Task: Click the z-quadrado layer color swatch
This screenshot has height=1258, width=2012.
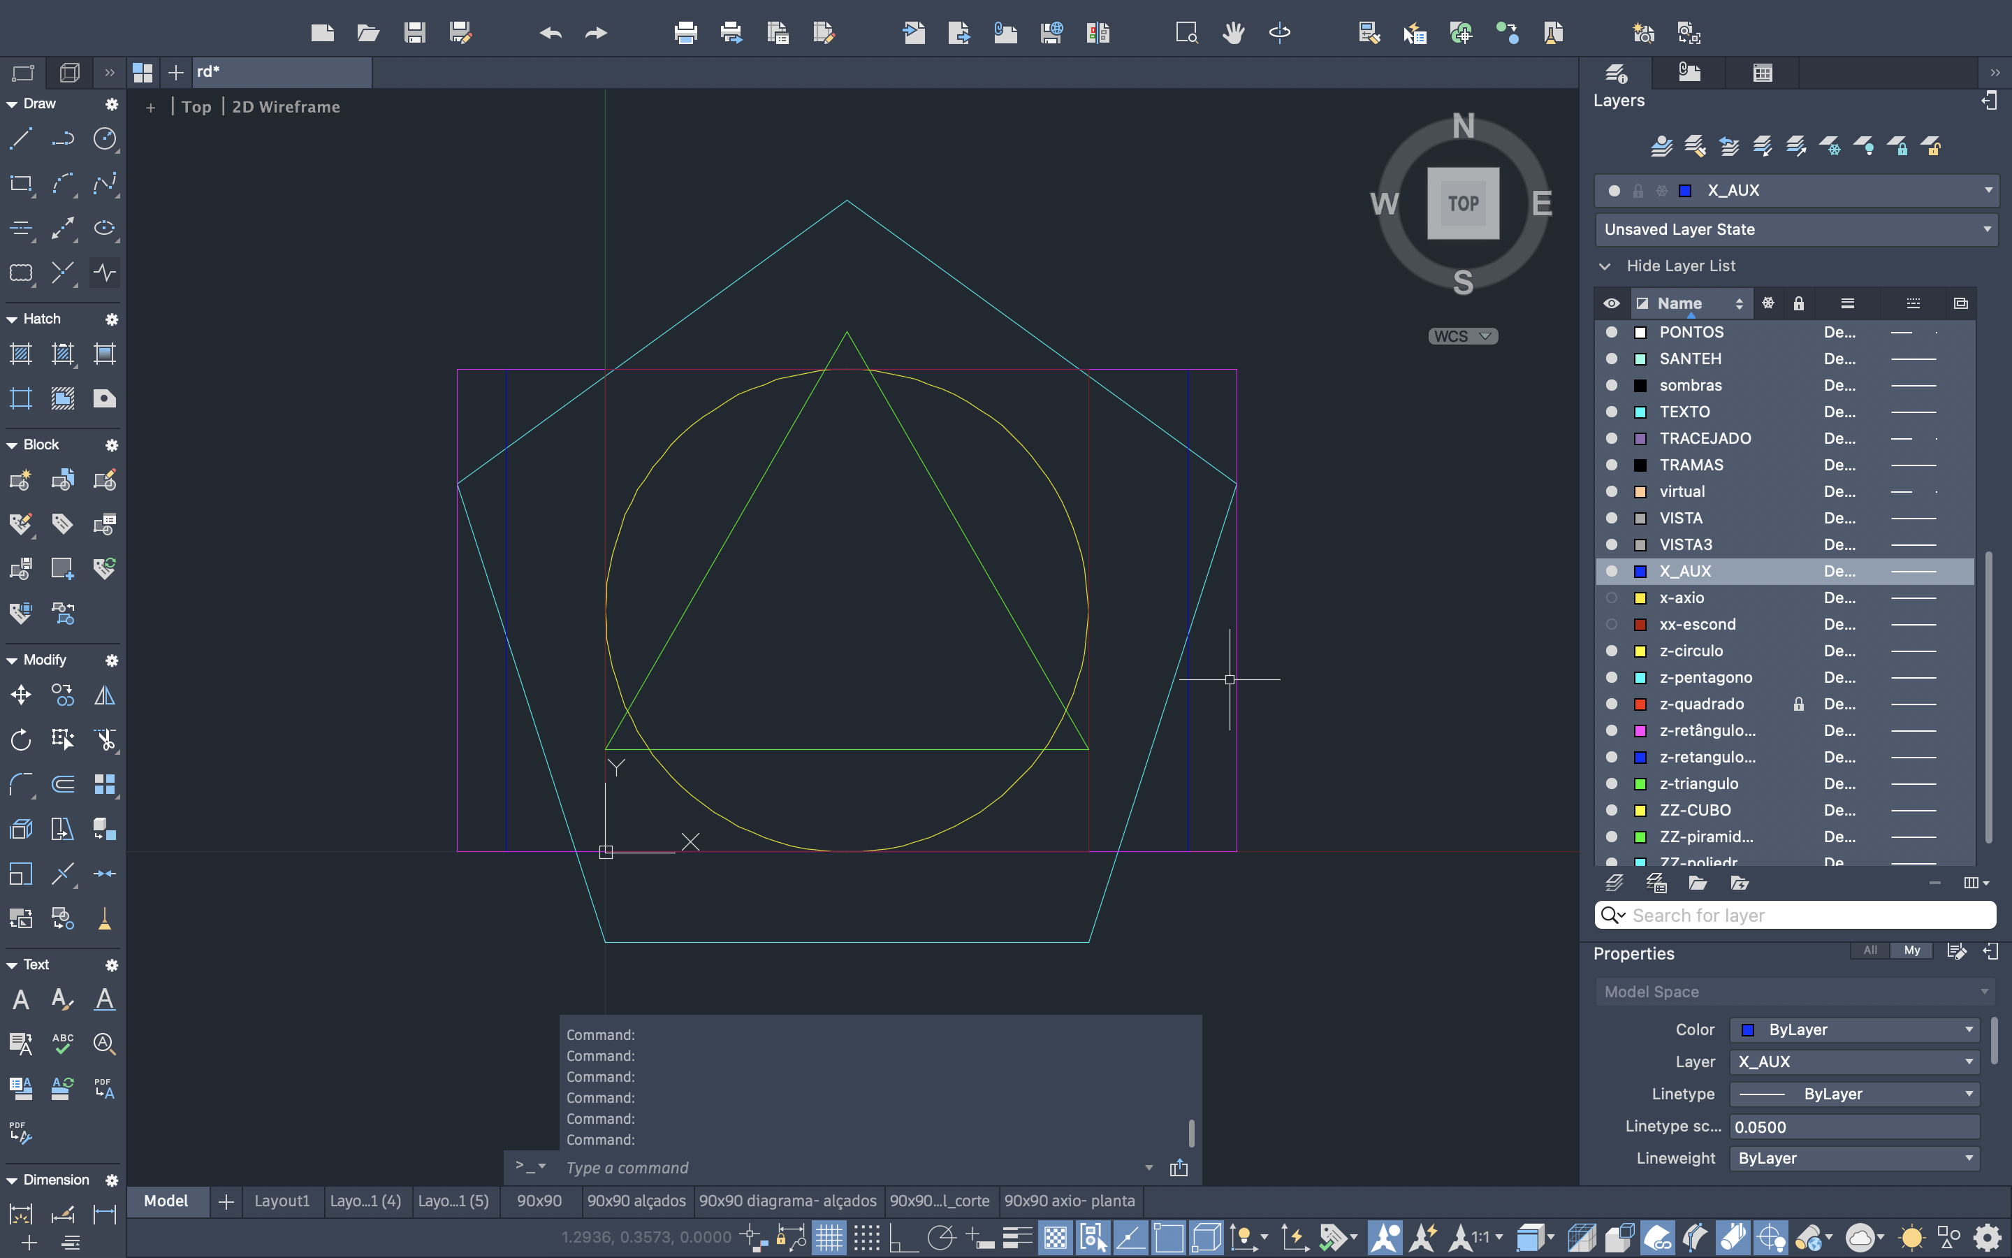Action: (x=1640, y=704)
